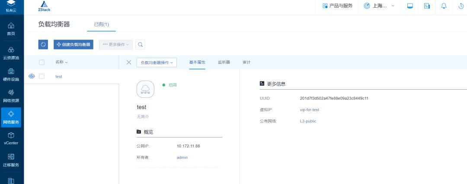Click the 负载均衡器 page title
Image resolution: width=467 pixels, height=184 pixels.
[54, 24]
